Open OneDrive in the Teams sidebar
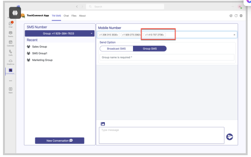This screenshot has height=157, width=251. click(x=10, y=62)
